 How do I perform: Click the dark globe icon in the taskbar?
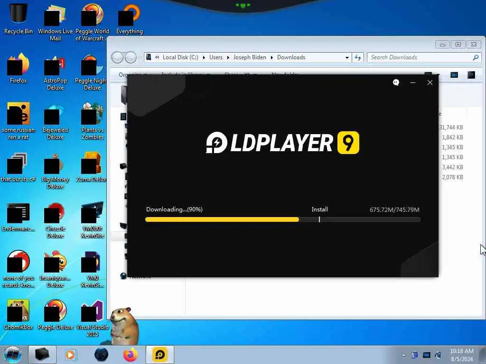pos(102,355)
